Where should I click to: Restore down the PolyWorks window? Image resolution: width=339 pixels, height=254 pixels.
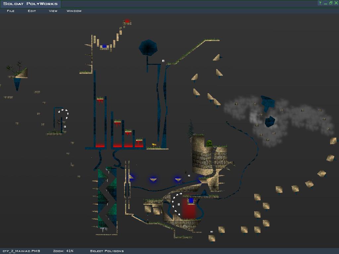point(331,3)
